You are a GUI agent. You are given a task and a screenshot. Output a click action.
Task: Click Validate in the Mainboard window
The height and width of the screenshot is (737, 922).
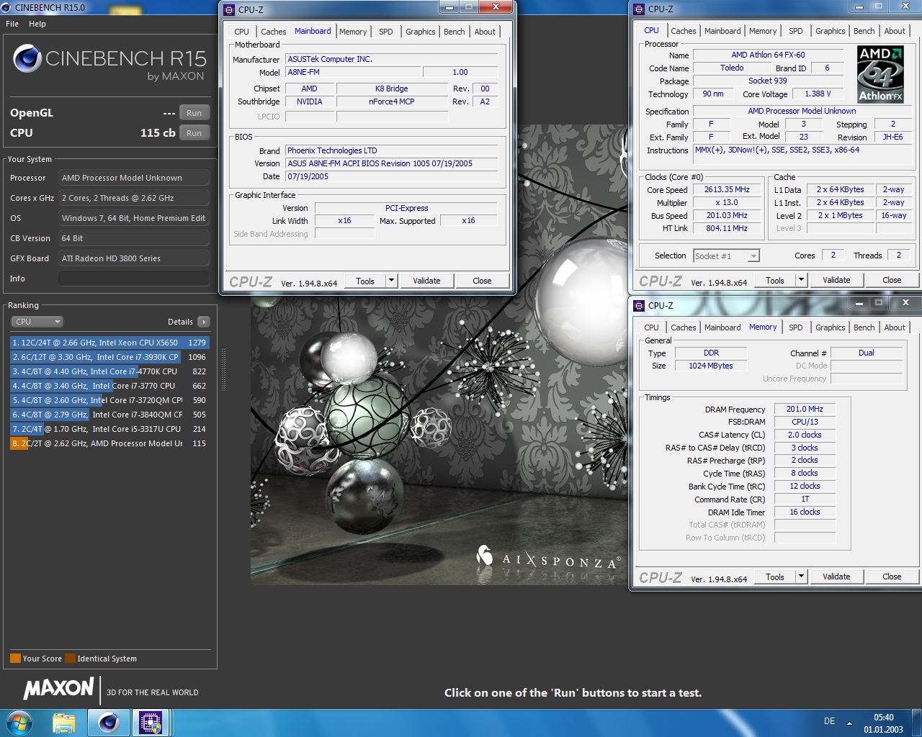pyautogui.click(x=426, y=281)
